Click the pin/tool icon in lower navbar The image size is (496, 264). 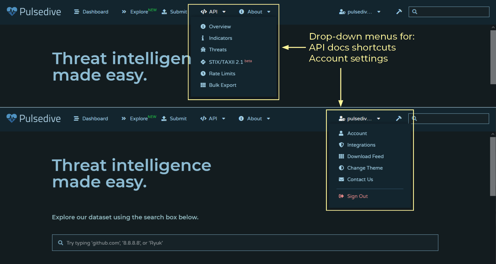coord(399,118)
